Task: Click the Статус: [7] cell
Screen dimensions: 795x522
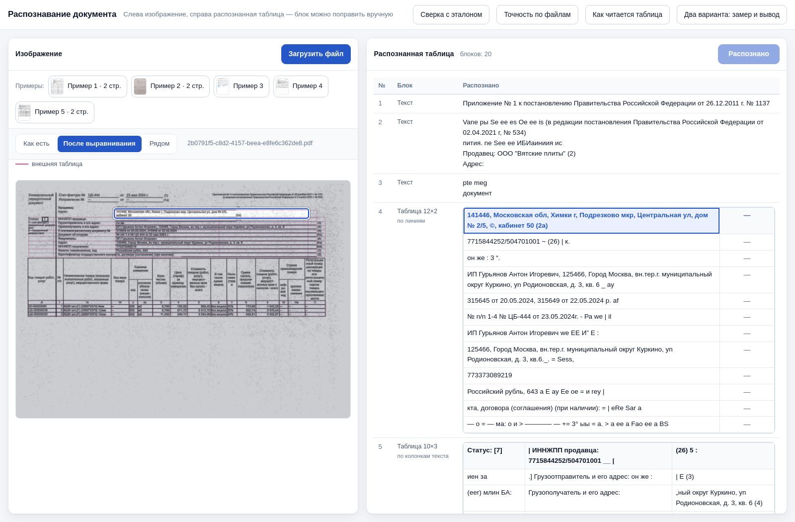Action: pos(494,455)
